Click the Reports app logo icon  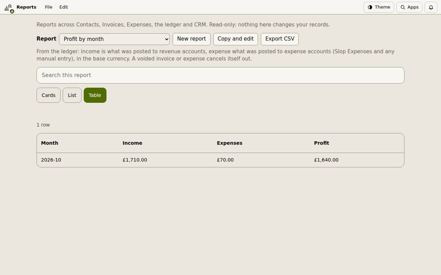9,8
